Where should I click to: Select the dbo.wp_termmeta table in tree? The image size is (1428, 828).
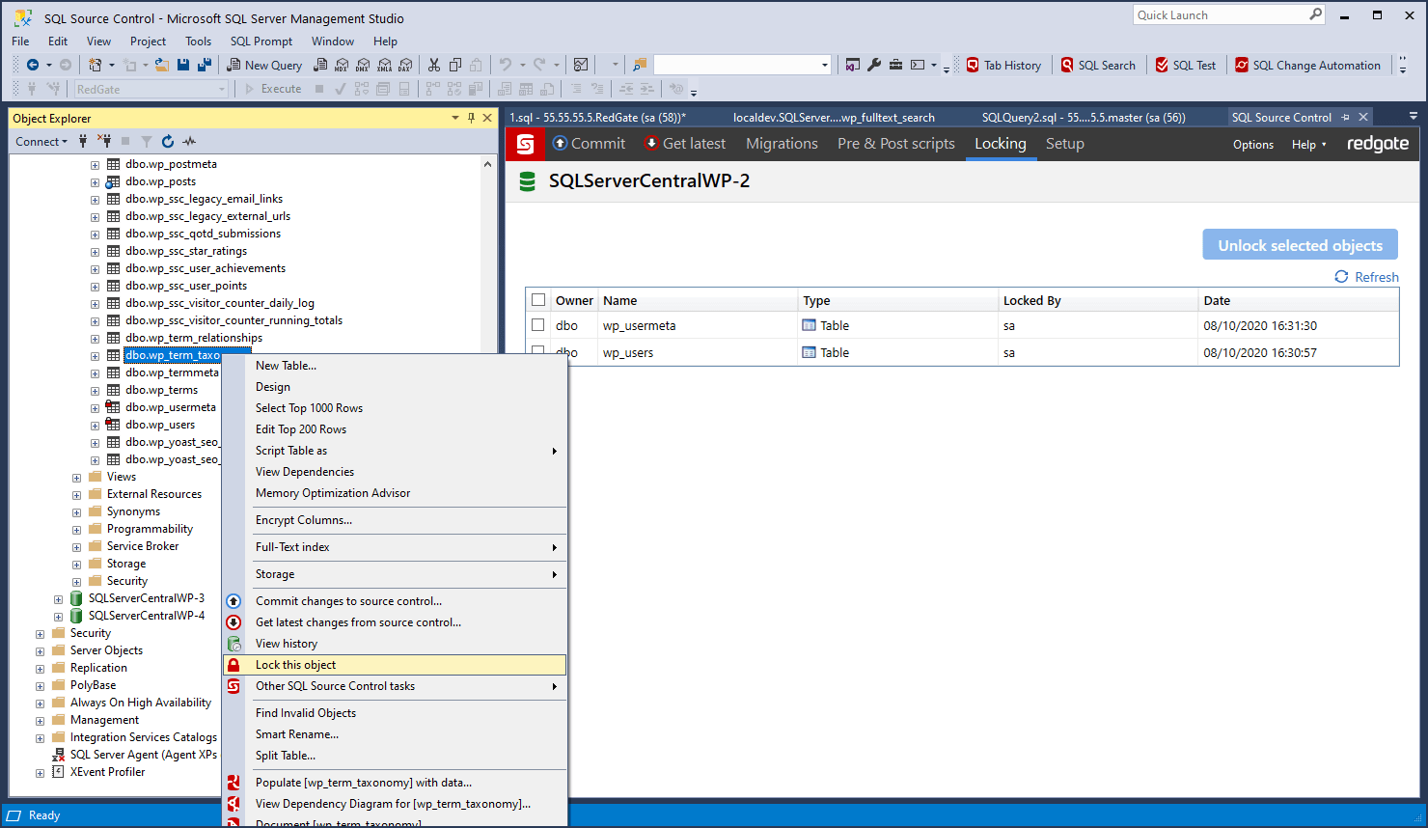pyautogui.click(x=172, y=373)
